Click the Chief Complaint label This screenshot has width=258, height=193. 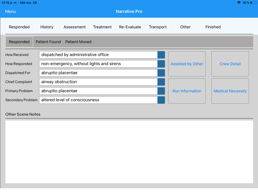[x=19, y=82]
